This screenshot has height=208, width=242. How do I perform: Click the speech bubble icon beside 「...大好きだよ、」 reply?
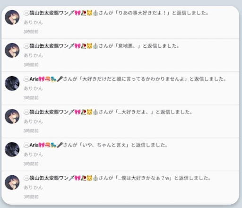26,112
